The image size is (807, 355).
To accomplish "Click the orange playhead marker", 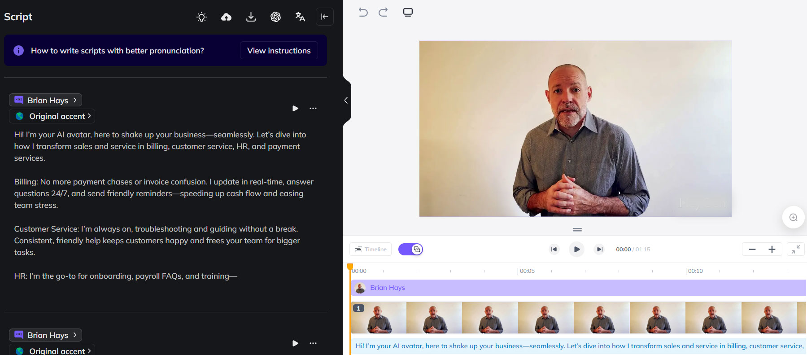I will click(350, 267).
